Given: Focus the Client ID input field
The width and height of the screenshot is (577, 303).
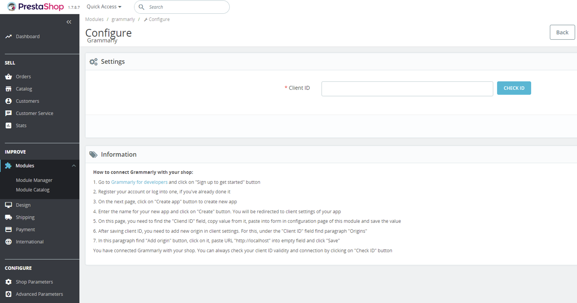Looking at the screenshot, I should [x=407, y=89].
